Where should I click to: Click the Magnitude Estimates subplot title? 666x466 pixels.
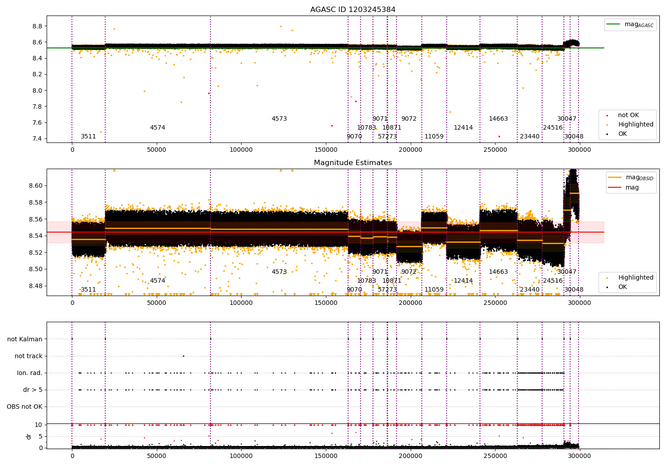click(x=353, y=163)
